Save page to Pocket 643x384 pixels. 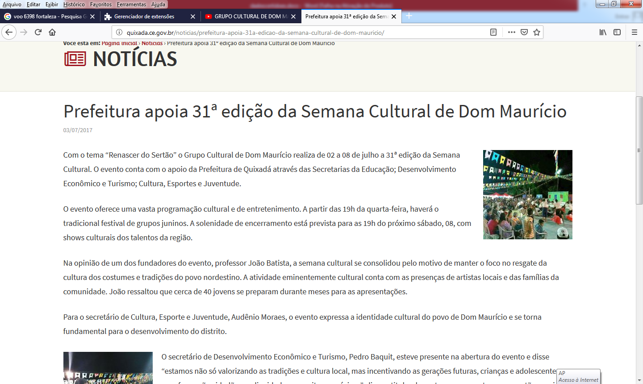pos(524,32)
